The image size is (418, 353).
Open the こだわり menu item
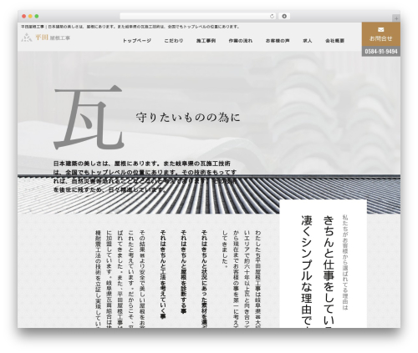174,41
